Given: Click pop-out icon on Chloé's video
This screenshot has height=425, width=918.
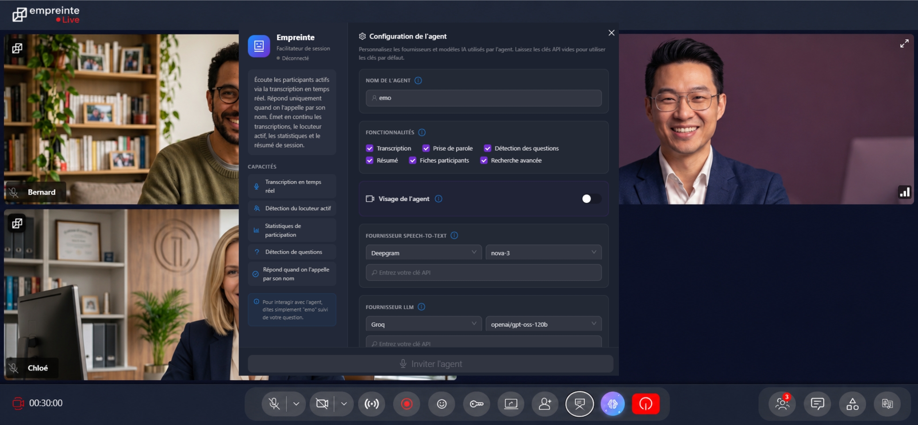Looking at the screenshot, I should coord(17,223).
